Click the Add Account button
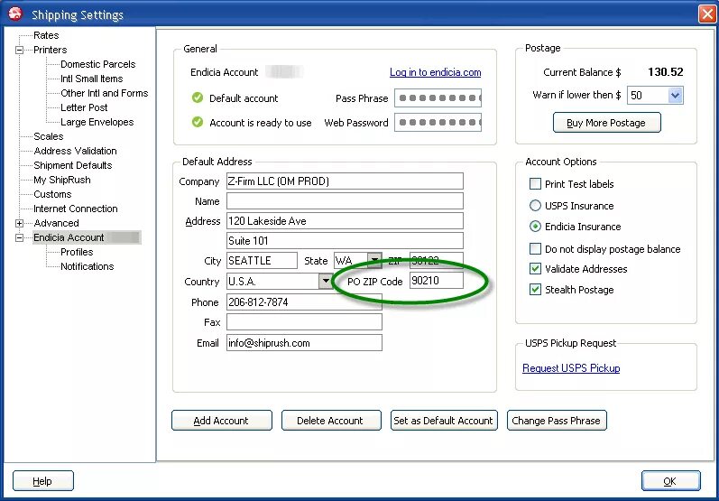The image size is (719, 501). tap(222, 421)
